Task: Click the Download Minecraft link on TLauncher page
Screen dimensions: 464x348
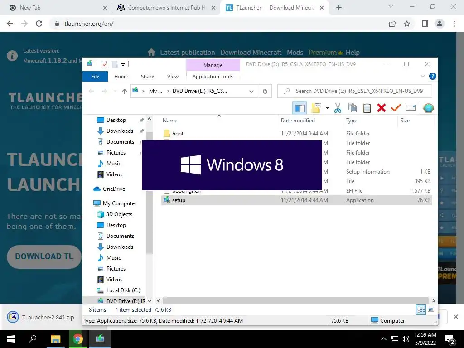Action: tap(251, 53)
